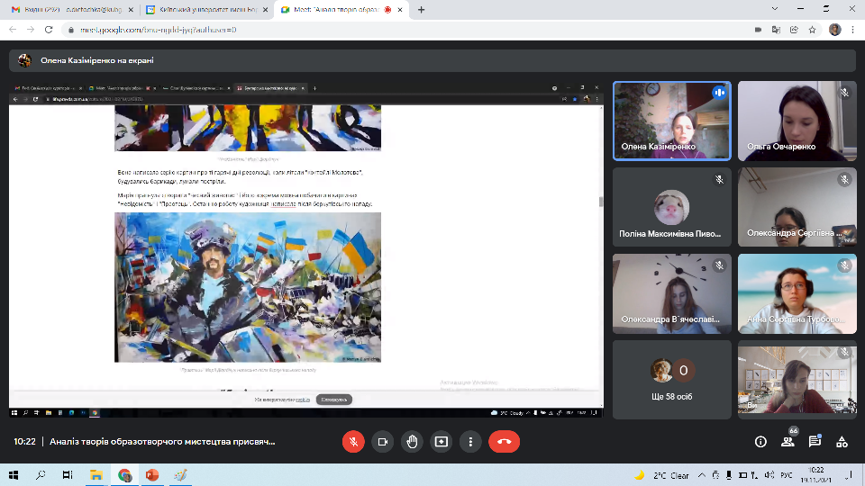Bookmark this page with the star icon
The width and height of the screenshot is (865, 486).
[812, 30]
